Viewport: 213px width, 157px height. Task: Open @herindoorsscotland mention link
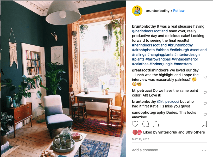coord(150,31)
